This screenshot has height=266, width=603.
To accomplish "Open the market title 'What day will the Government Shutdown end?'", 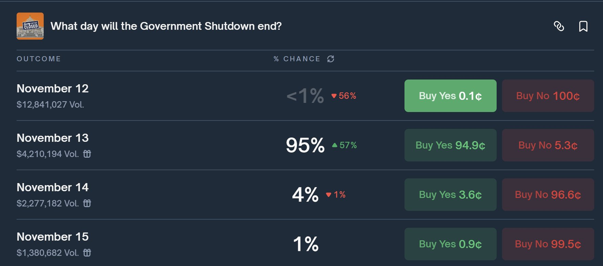I will tap(166, 26).
